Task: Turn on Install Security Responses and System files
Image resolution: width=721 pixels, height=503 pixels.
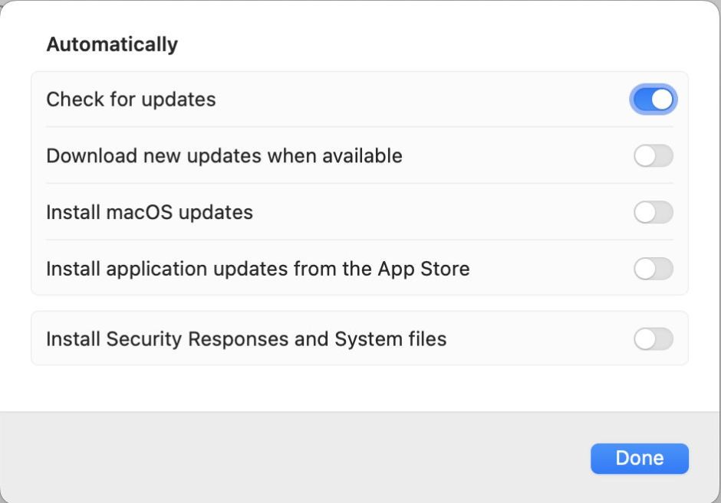Action: coord(654,338)
